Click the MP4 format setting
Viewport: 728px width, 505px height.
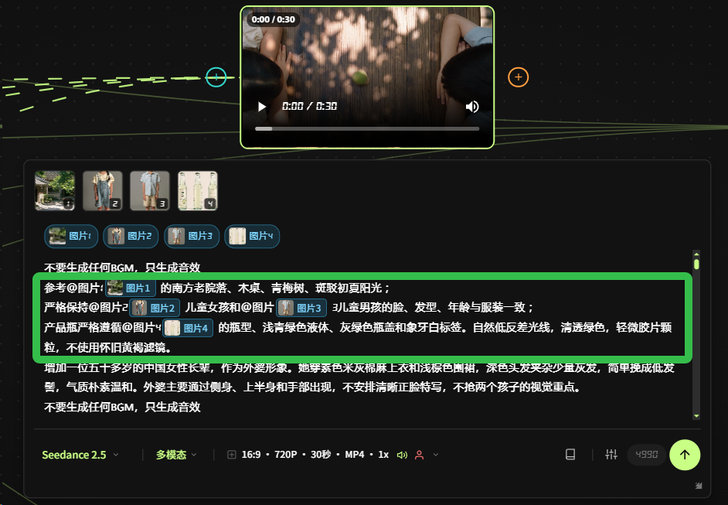coord(354,455)
